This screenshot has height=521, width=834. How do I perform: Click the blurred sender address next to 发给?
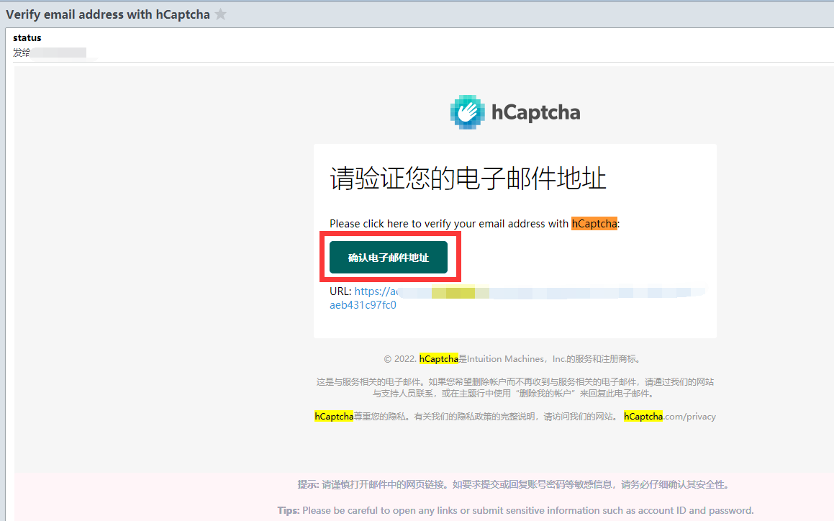tap(58, 52)
